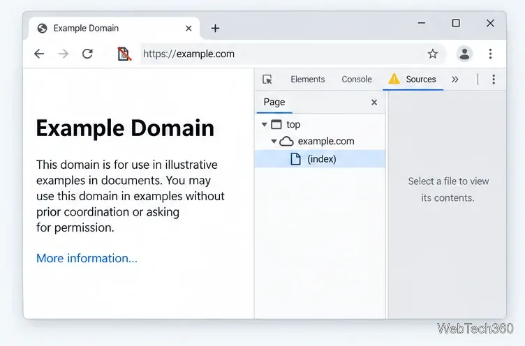Click the yellow warning triangle in DevTools
Screen dimensions: 525x346
[x=394, y=79]
